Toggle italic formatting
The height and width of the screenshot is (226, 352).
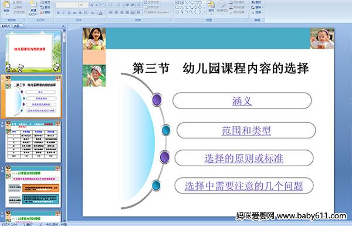coord(63,13)
